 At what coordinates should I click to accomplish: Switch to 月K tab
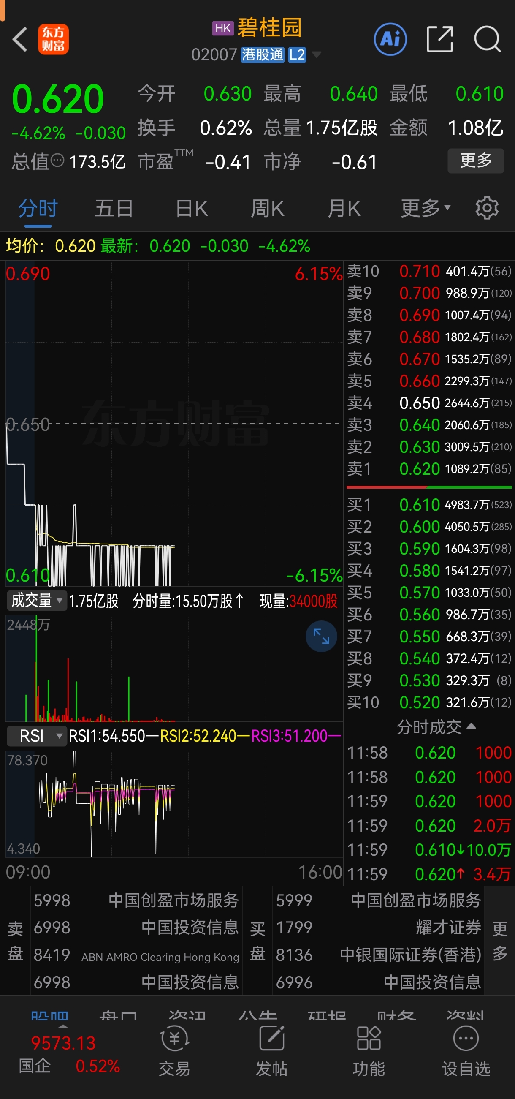pyautogui.click(x=344, y=209)
